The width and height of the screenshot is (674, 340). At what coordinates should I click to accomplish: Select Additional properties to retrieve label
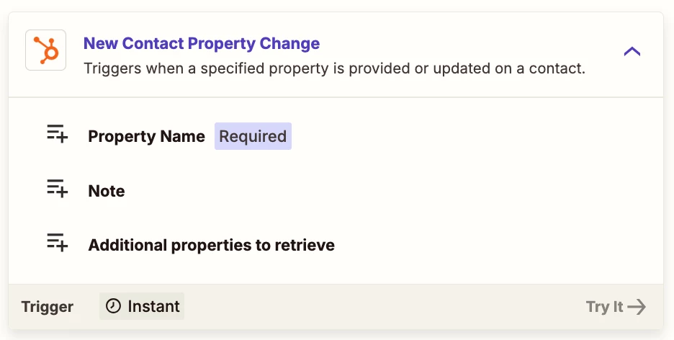(212, 245)
